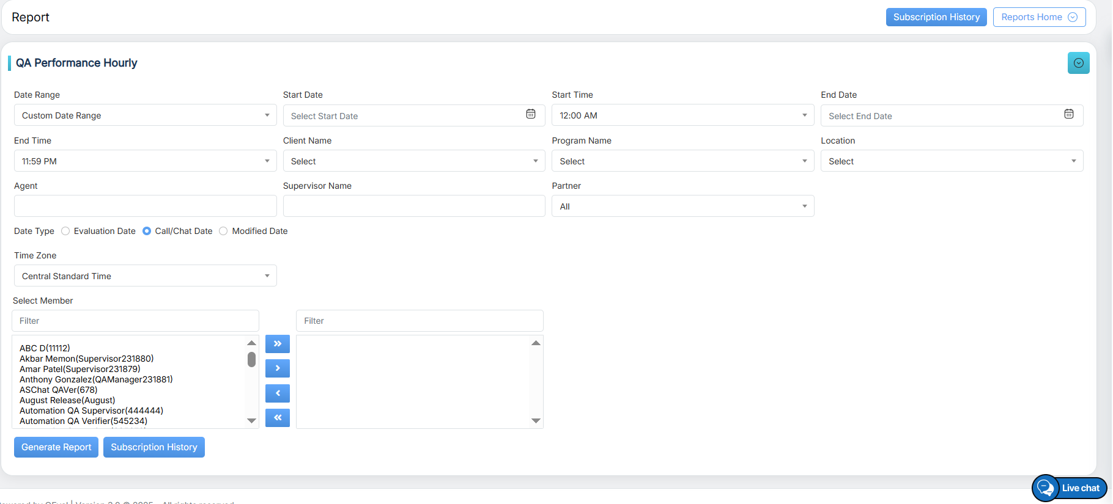This screenshot has width=1113, height=504.
Task: Open the Start Date calendar picker icon
Action: coord(530,114)
